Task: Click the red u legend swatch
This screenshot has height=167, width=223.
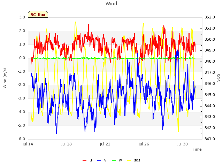Action: [84, 161]
